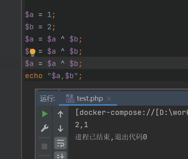Image resolution: width=188 pixels, height=159 pixels.
Task: Click the PHP file icon on tab
Action: coord(70,99)
